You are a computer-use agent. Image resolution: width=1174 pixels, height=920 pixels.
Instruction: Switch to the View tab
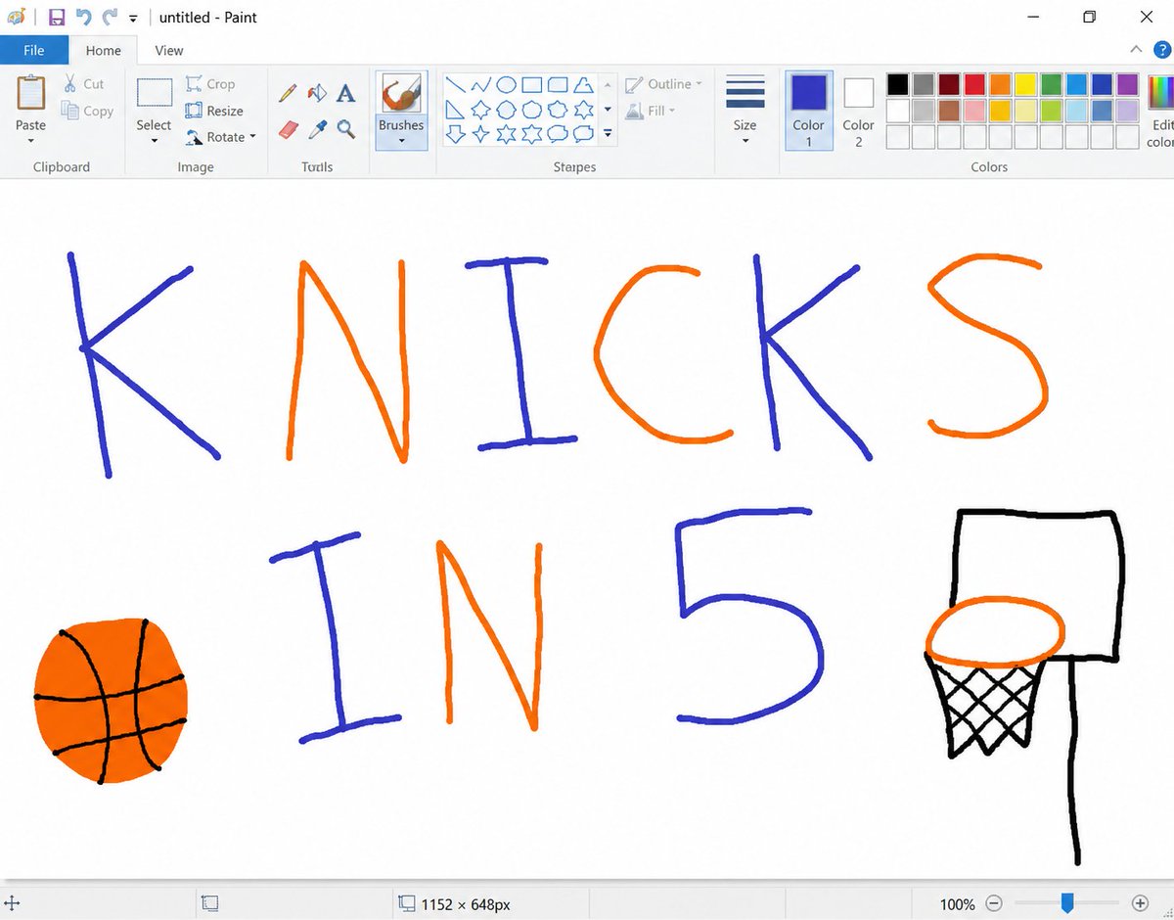click(x=168, y=50)
